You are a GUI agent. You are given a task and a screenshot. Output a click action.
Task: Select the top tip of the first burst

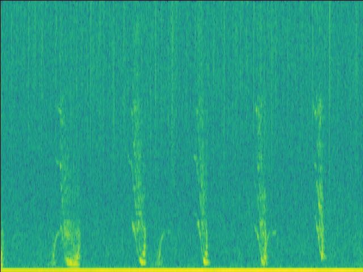point(60,107)
